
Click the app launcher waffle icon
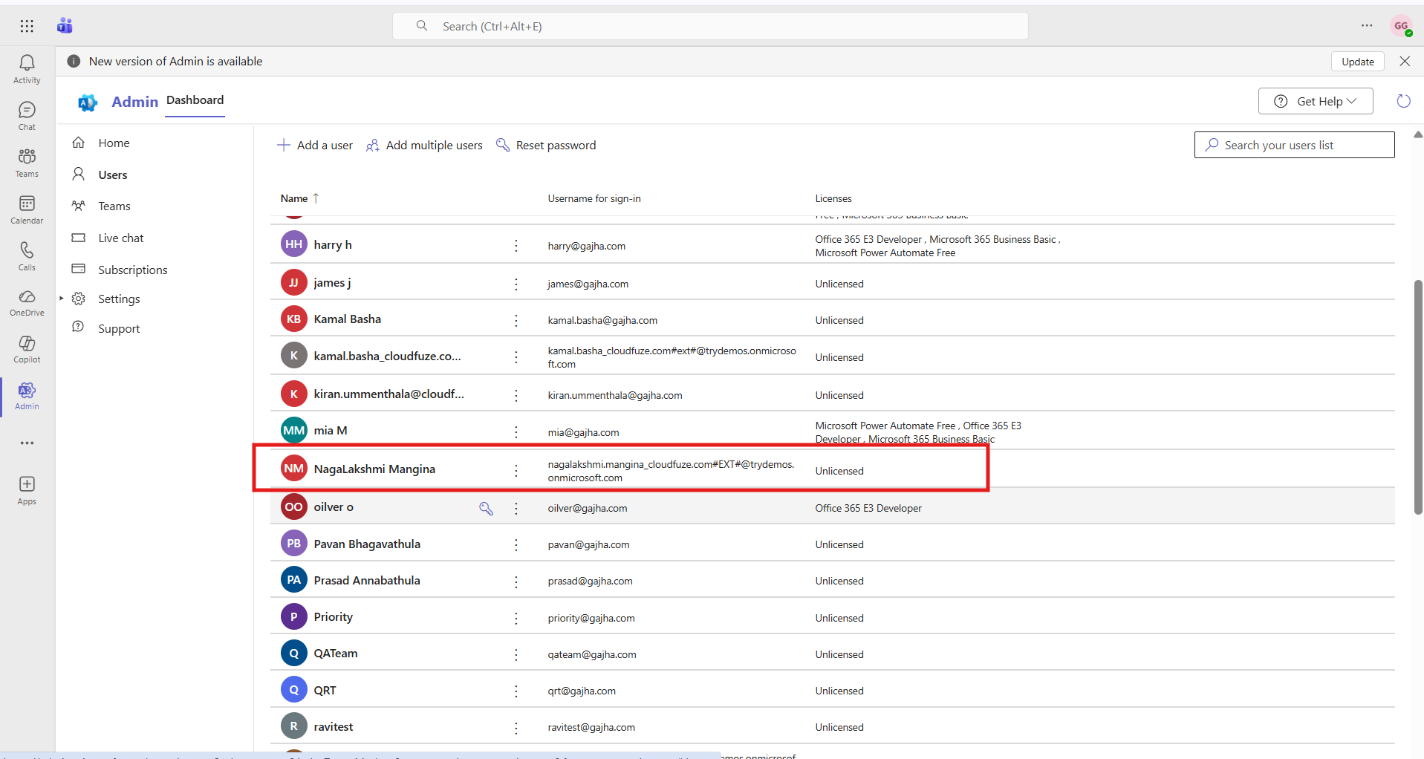point(27,25)
